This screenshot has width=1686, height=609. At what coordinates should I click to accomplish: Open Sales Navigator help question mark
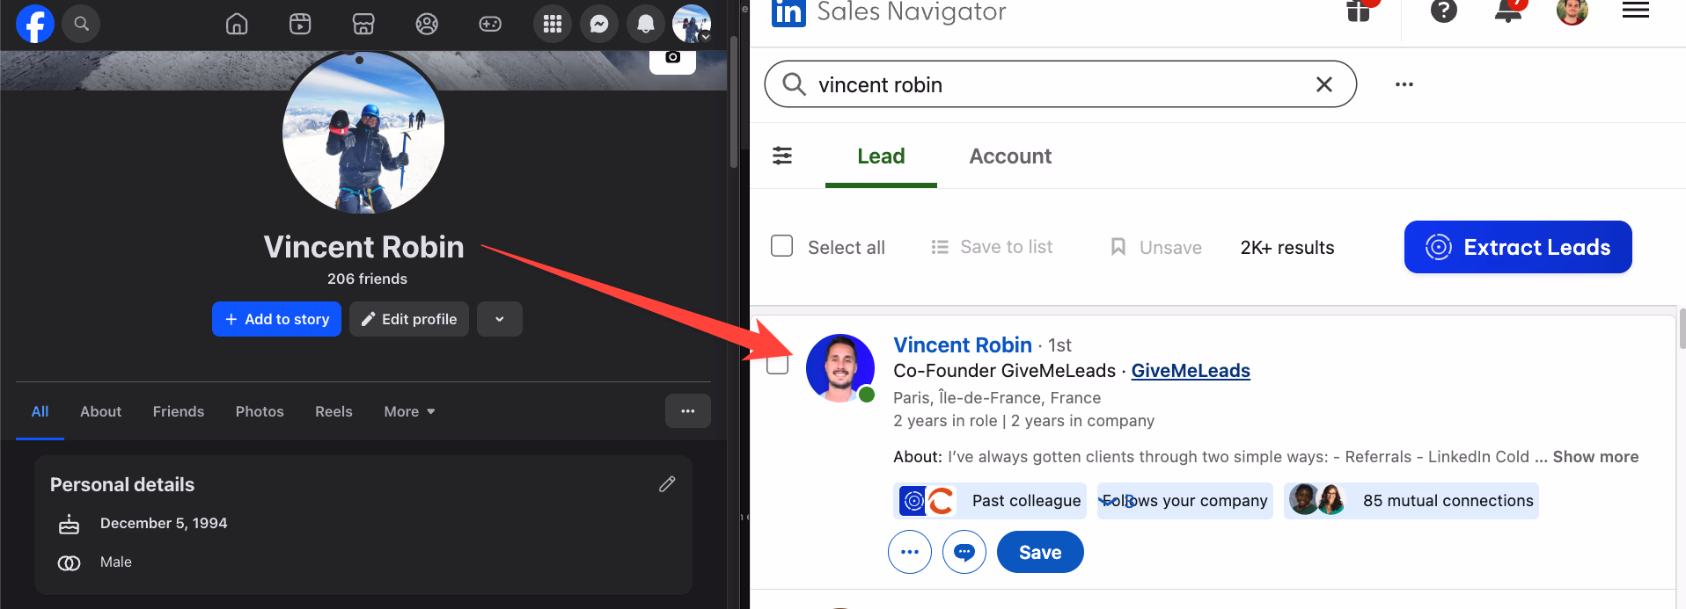[1444, 11]
